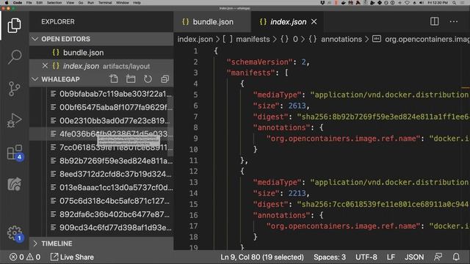
Task: Click the EXPLORER panel title
Action: 58,21
